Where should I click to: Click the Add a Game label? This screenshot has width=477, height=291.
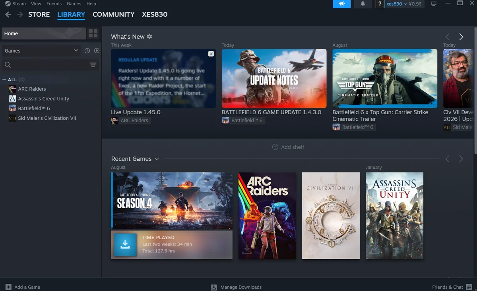click(x=27, y=287)
